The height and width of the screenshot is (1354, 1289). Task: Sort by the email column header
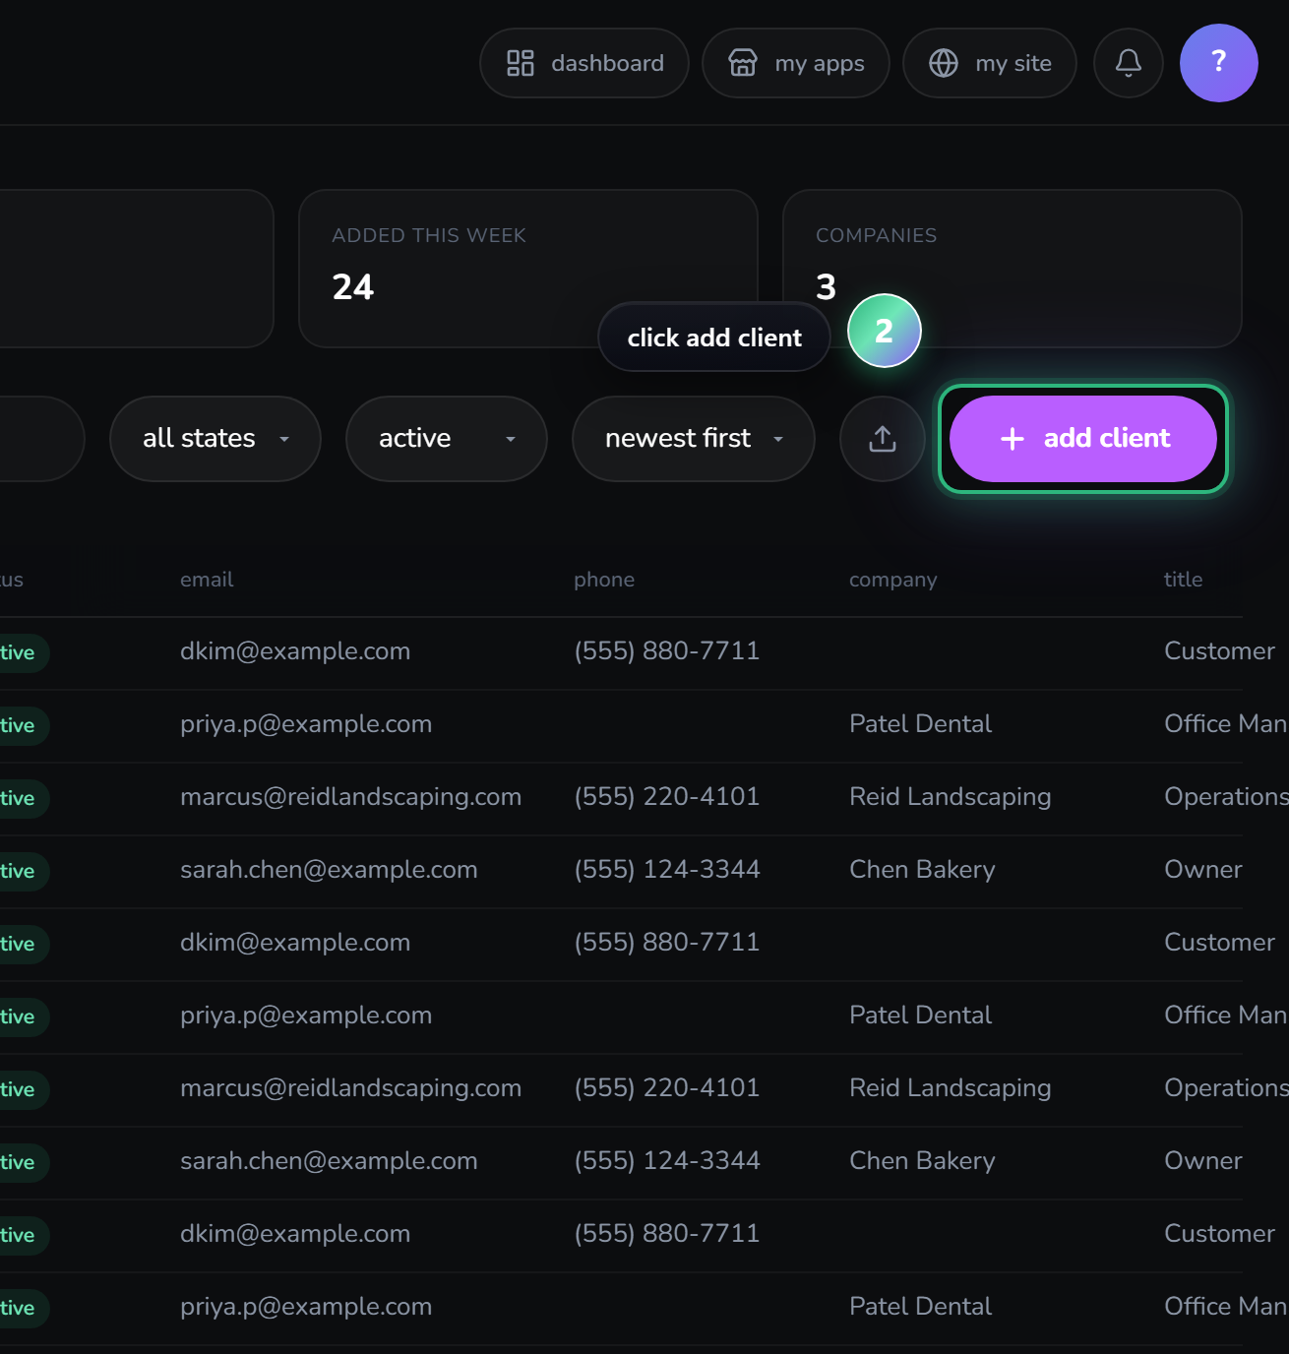coord(207,580)
